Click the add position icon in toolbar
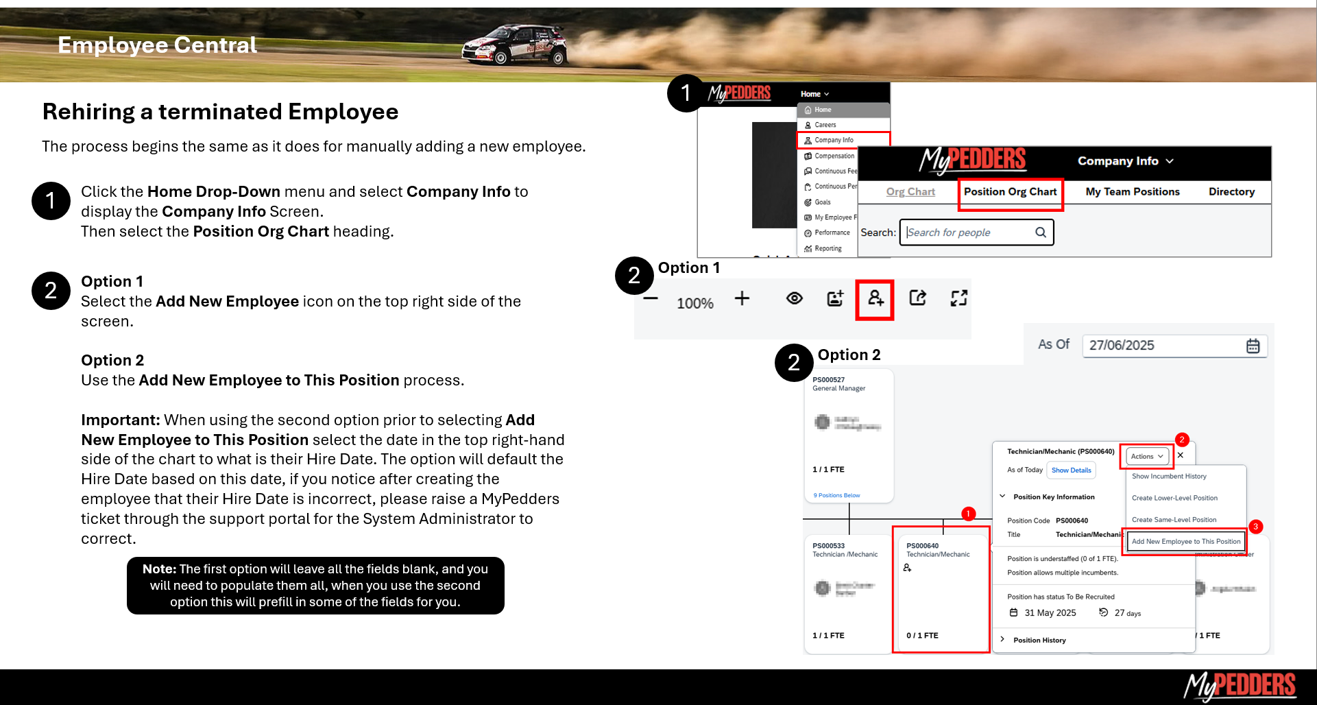The height and width of the screenshot is (705, 1317). pyautogui.click(x=835, y=298)
